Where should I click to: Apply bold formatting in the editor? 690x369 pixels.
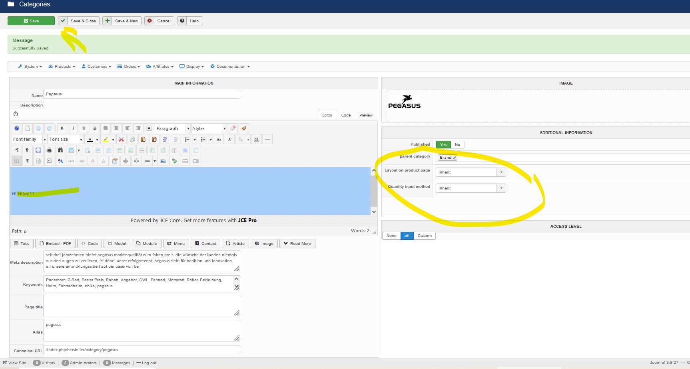(62, 128)
